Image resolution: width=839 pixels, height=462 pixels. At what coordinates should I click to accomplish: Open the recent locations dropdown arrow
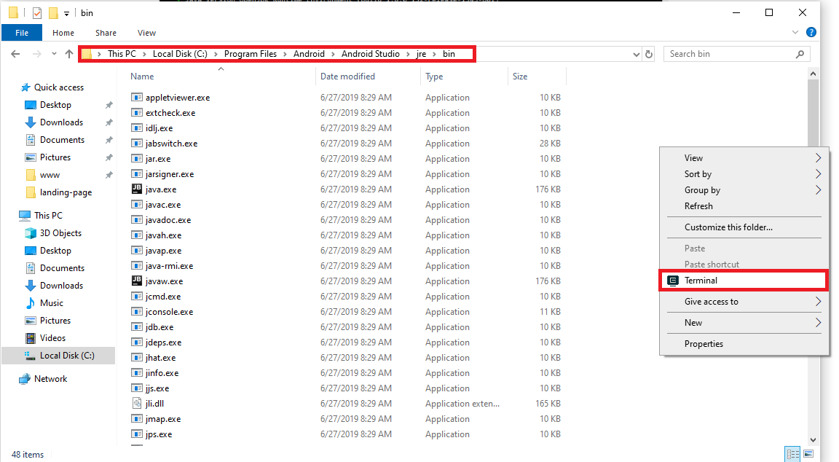[54, 54]
